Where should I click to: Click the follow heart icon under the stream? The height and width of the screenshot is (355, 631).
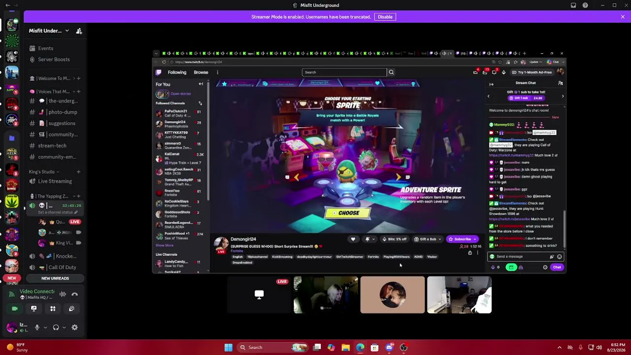coord(353,239)
